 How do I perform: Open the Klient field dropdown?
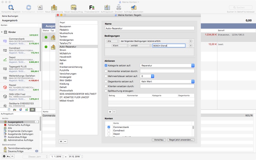[x=120, y=45]
